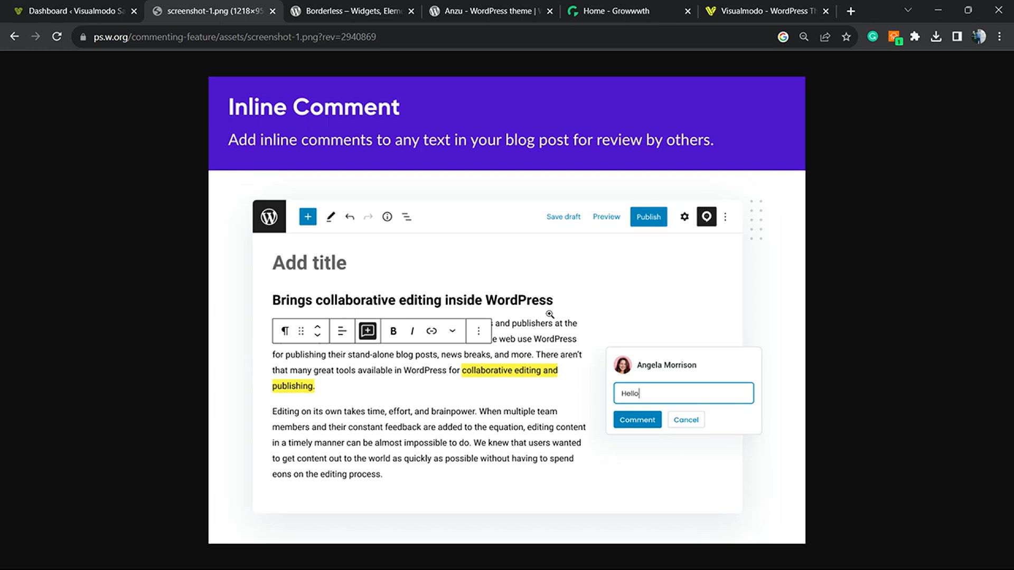1014x570 pixels.
Task: Toggle italic formatting
Action: [x=412, y=331]
